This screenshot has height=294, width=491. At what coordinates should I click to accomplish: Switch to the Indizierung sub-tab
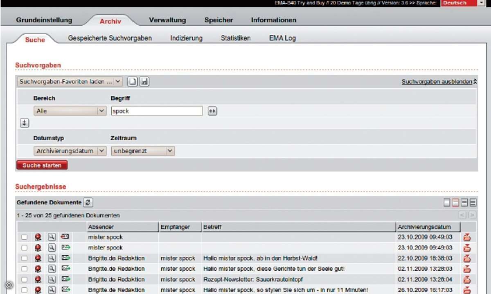(x=187, y=38)
